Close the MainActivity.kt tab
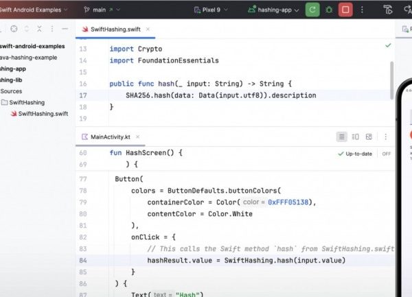Screen dimensions: 412x297 [x=138, y=136]
